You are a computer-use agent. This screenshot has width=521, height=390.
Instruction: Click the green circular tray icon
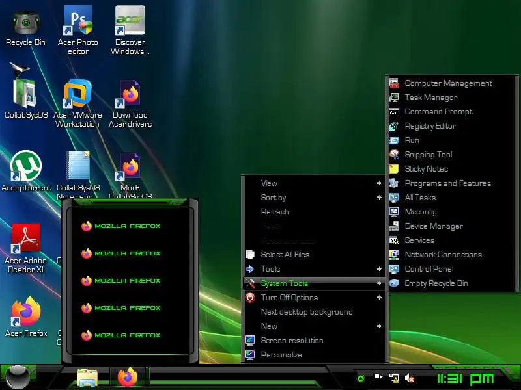(361, 378)
